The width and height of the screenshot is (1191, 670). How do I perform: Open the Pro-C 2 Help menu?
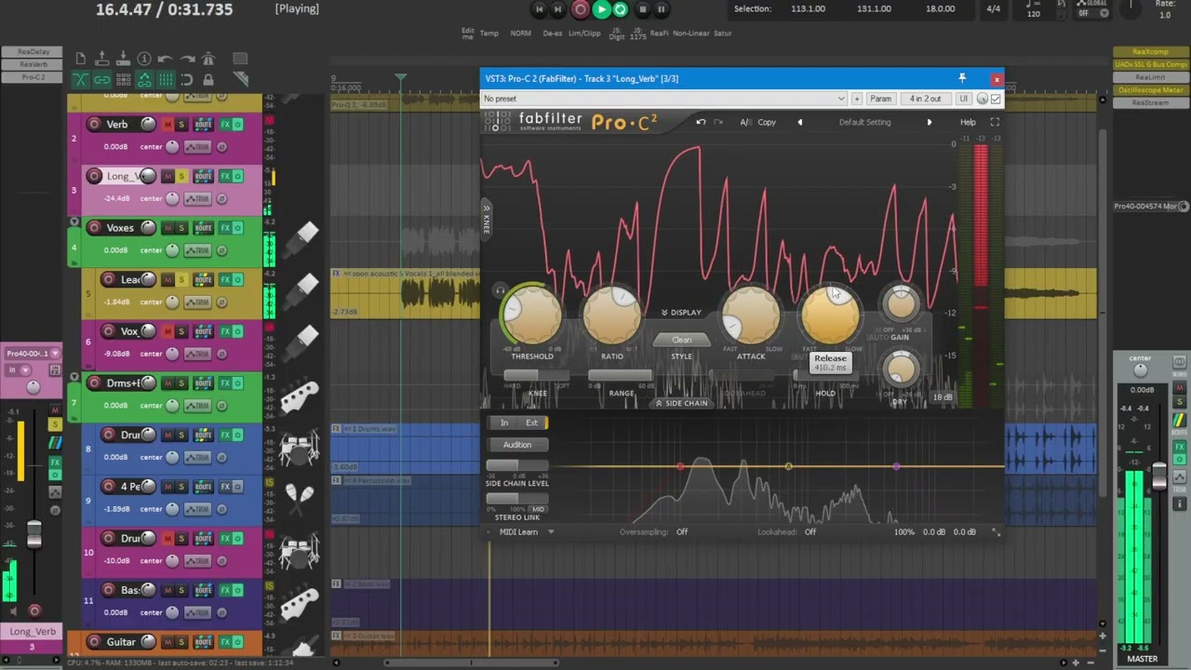coord(968,122)
